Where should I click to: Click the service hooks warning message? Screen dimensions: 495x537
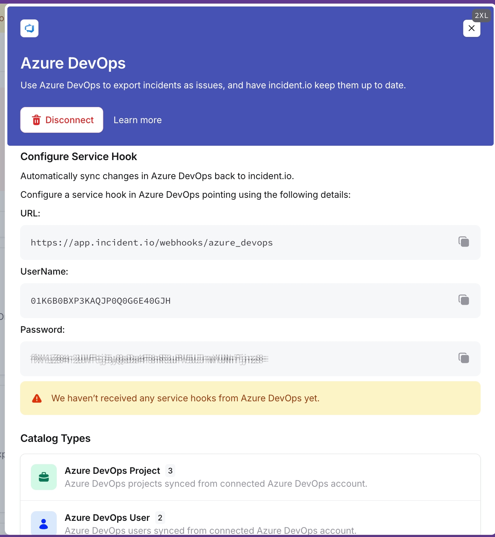[185, 398]
